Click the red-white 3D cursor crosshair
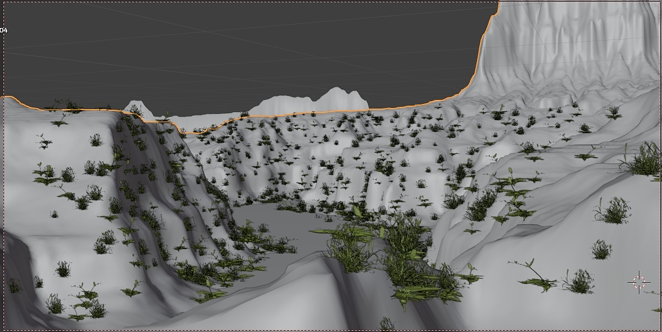Viewport: 662px width, 332px height. point(639,282)
